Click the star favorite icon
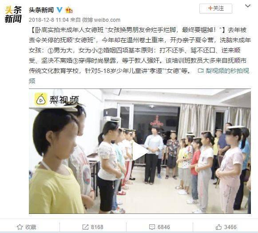Screen dimensions: 258x233 (x=20, y=227)
